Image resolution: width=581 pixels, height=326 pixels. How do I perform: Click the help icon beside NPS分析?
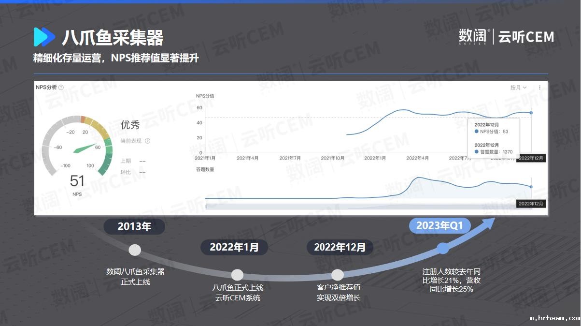click(x=61, y=88)
